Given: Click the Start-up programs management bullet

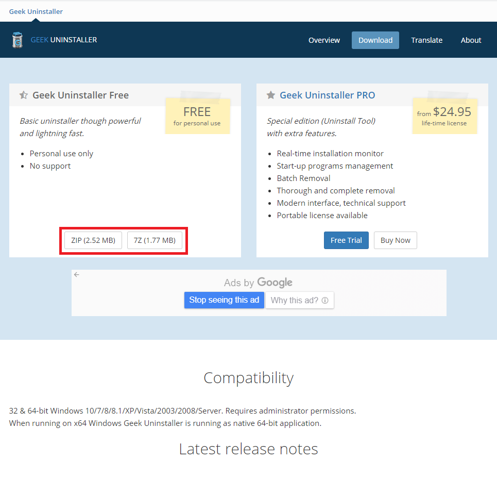Looking at the screenshot, I should 335,166.
